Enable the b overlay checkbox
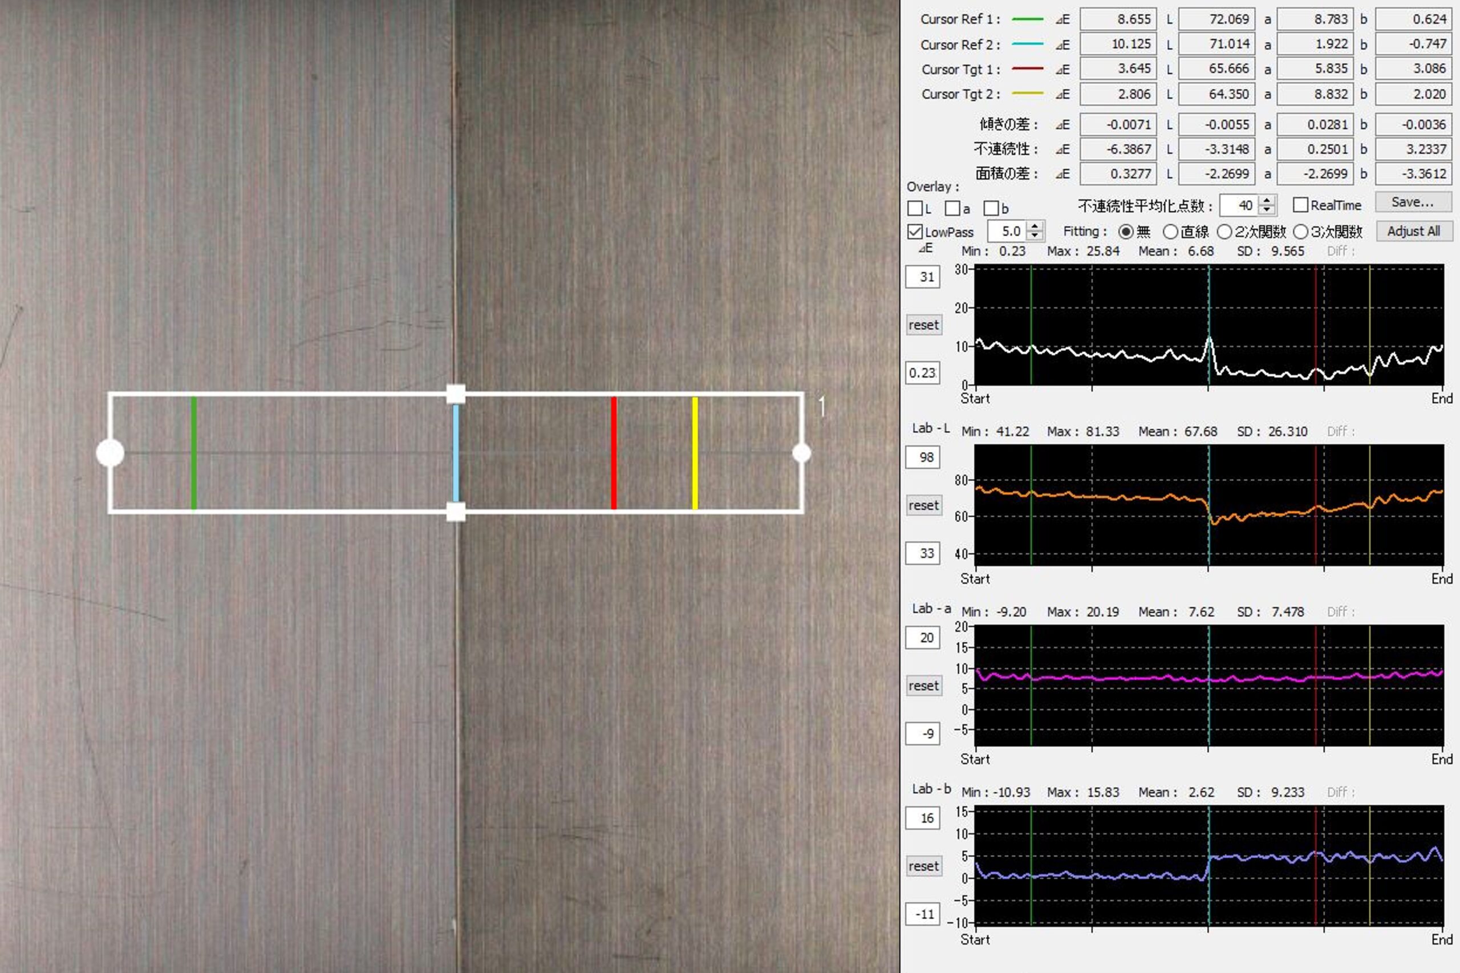 click(x=991, y=208)
